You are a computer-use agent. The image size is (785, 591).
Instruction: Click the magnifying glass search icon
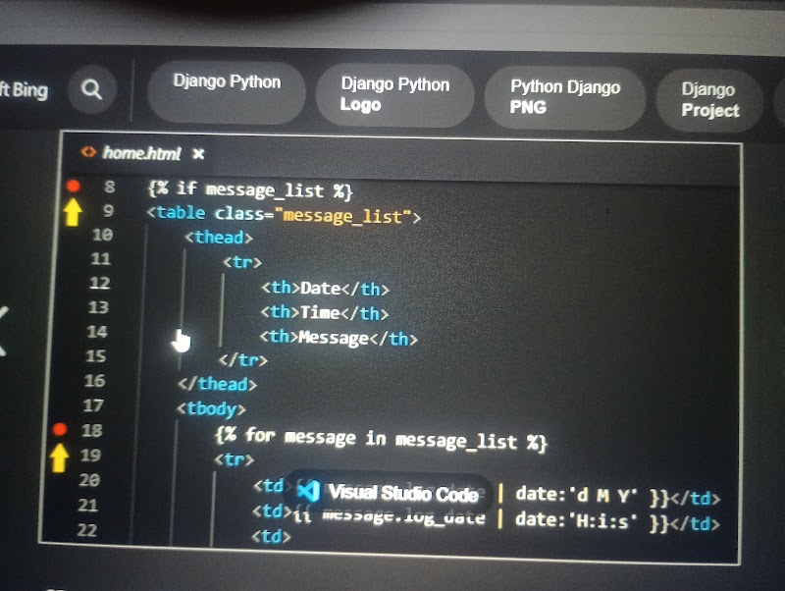coord(91,90)
